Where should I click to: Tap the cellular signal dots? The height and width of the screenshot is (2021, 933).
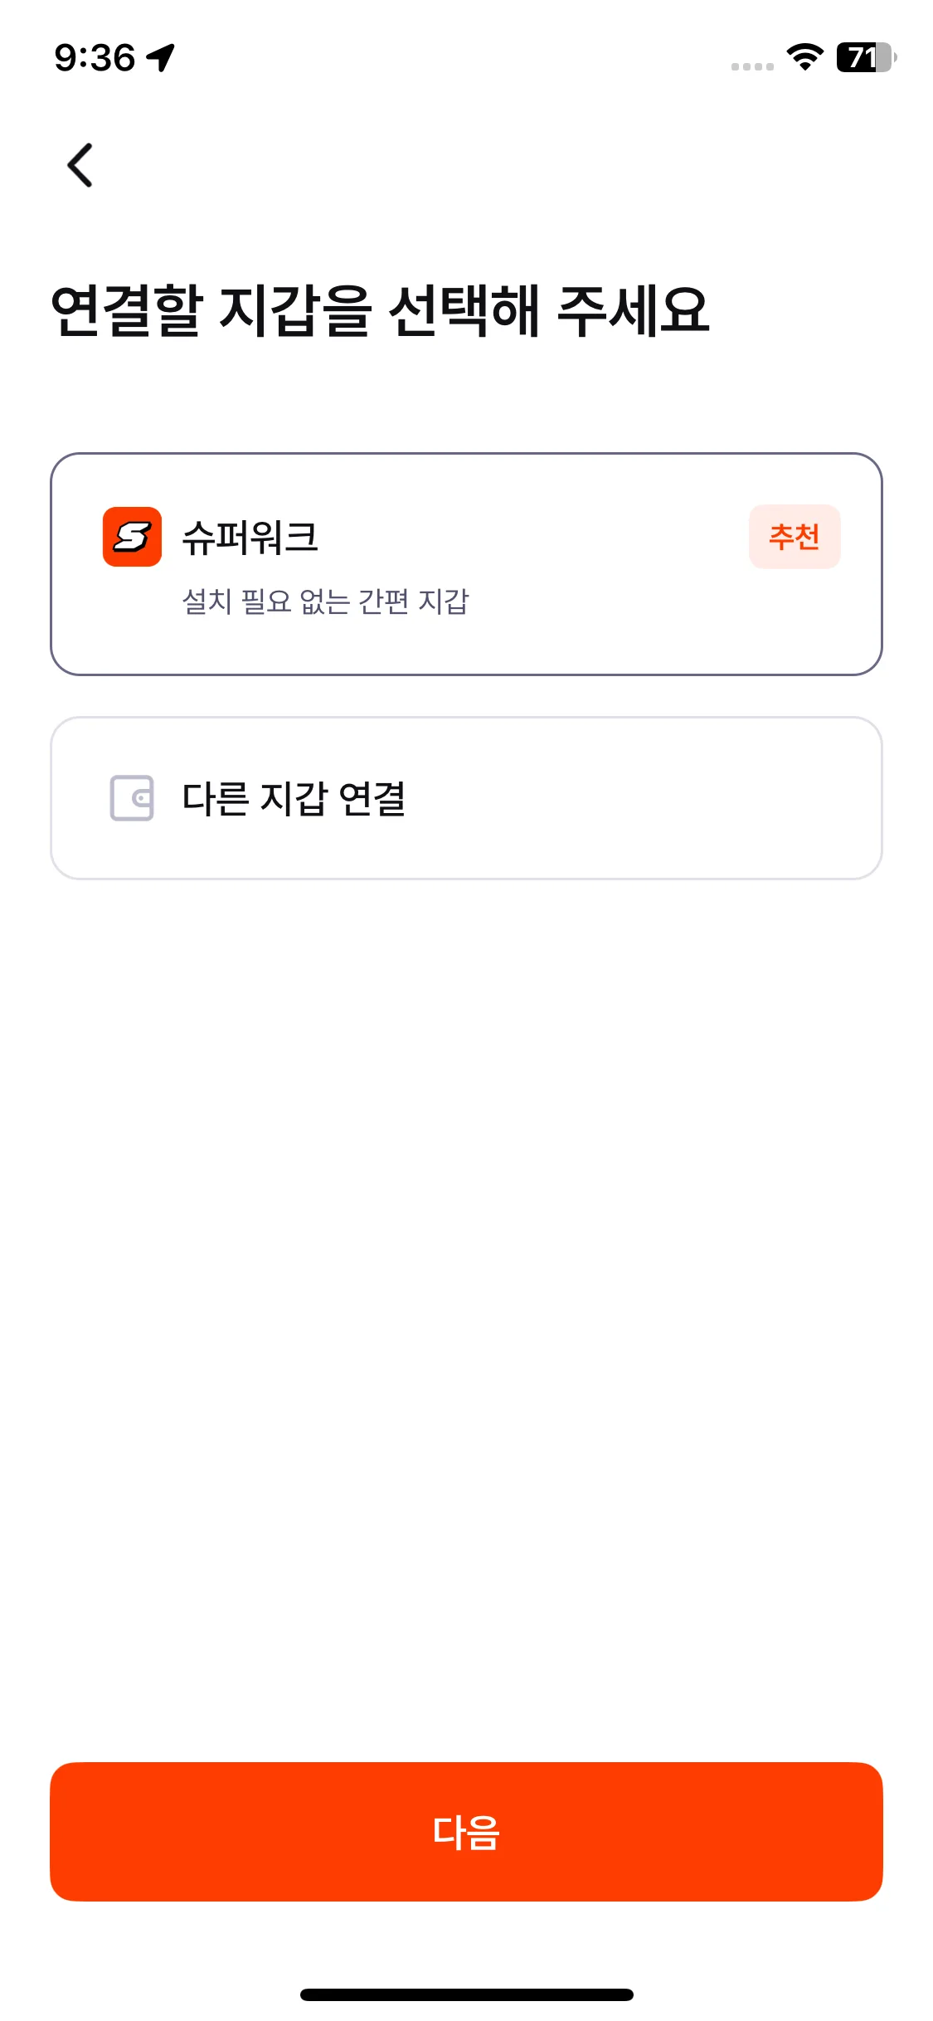click(752, 66)
